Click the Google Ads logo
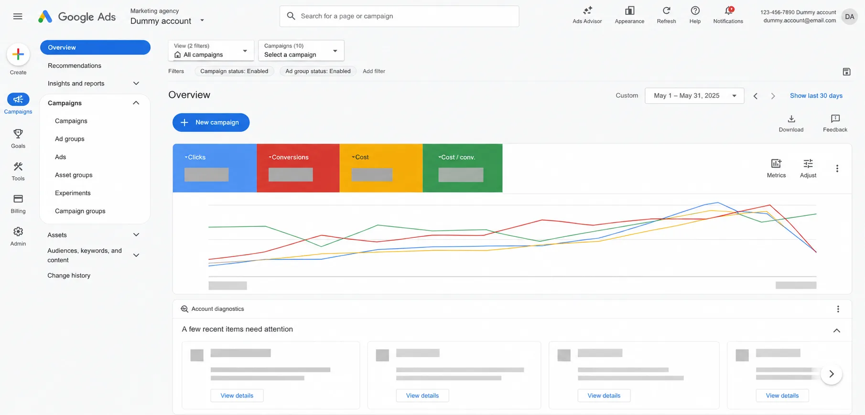 tap(77, 17)
